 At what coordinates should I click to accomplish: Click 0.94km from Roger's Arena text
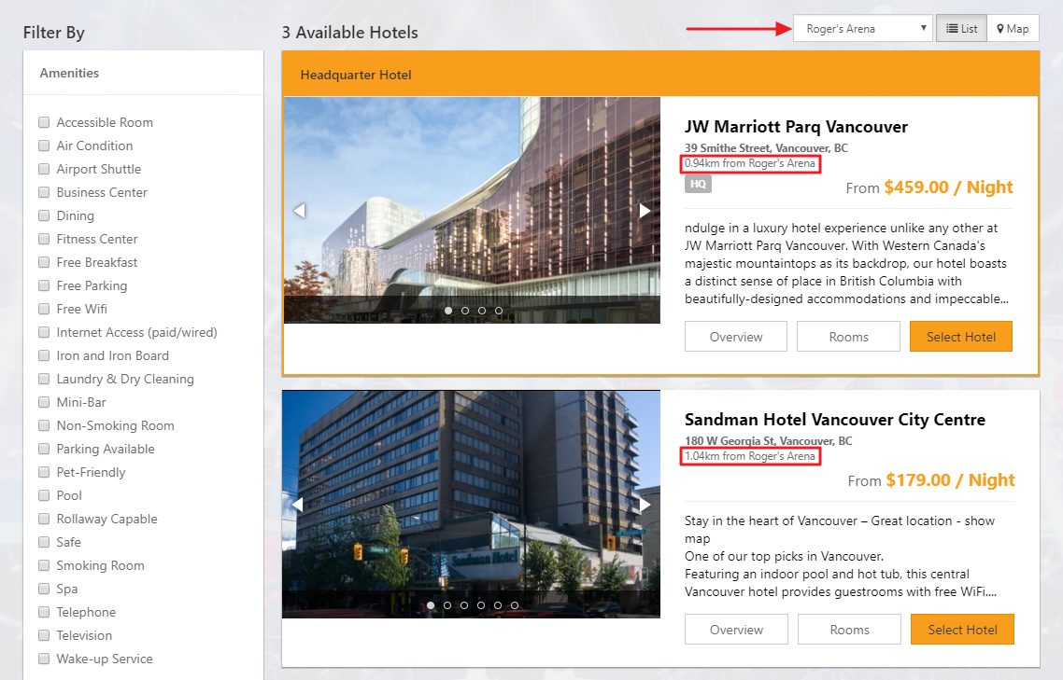(x=750, y=163)
